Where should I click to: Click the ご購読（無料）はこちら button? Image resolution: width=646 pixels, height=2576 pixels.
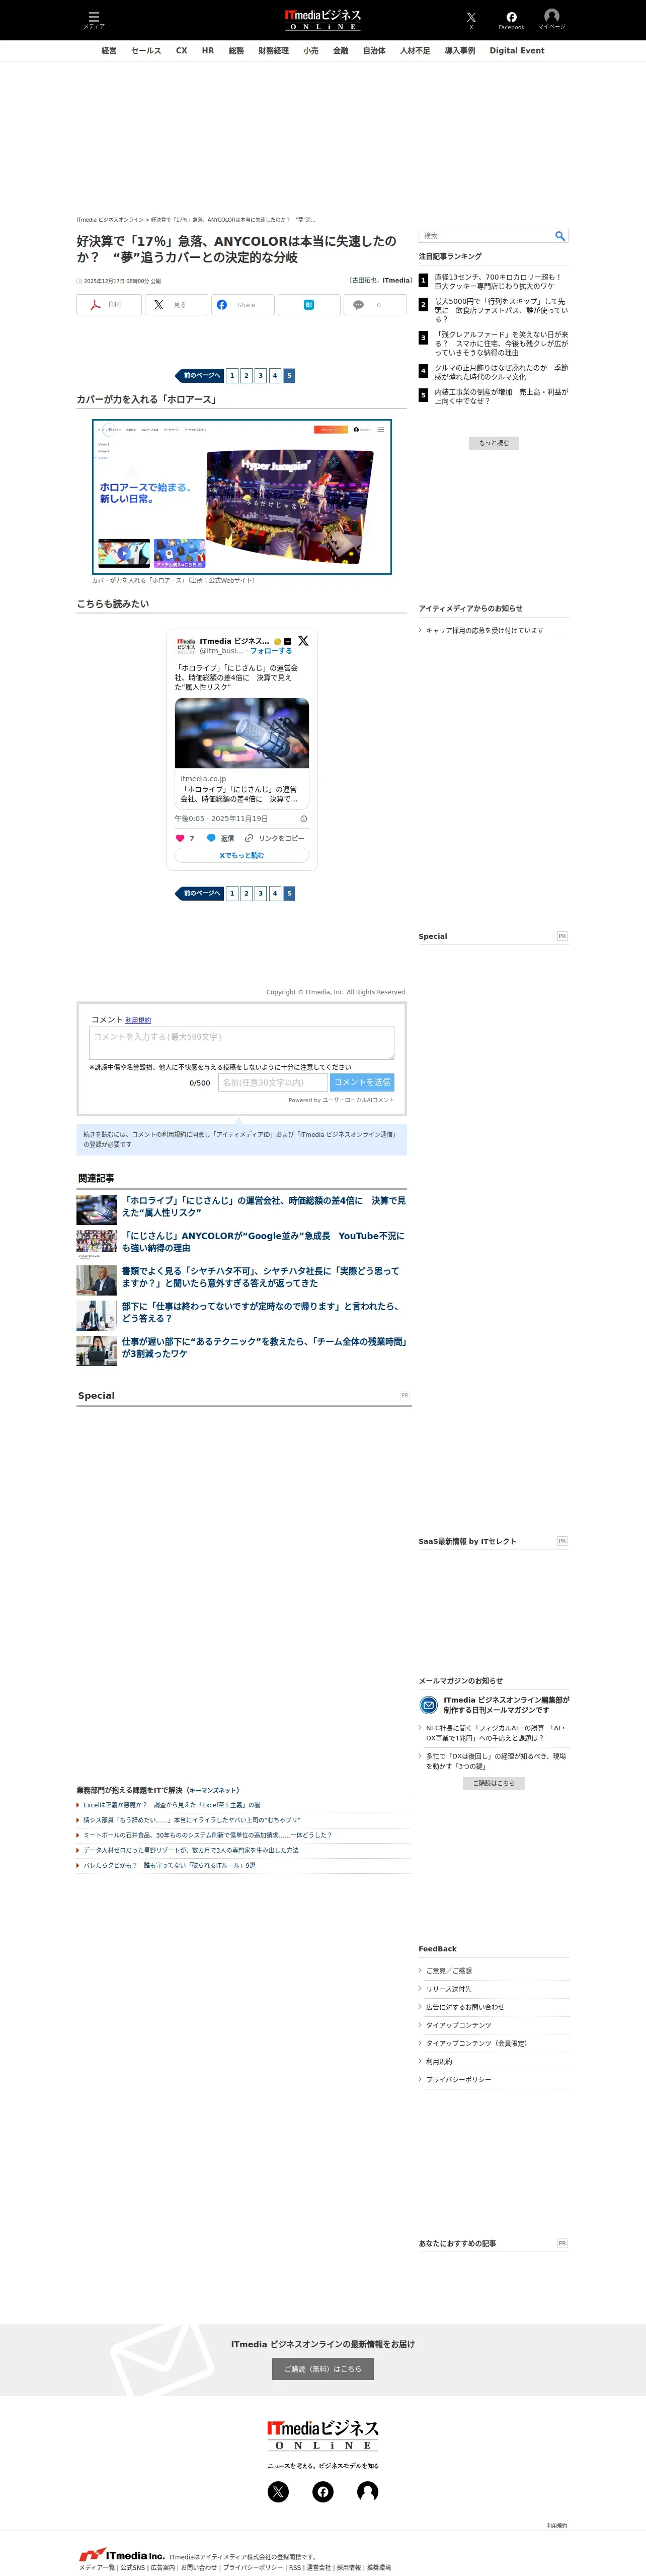click(322, 2369)
